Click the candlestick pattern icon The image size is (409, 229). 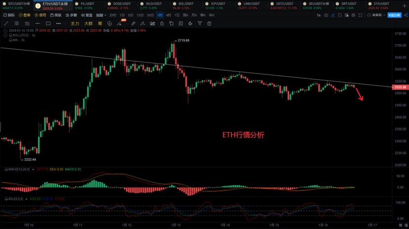coord(152,24)
